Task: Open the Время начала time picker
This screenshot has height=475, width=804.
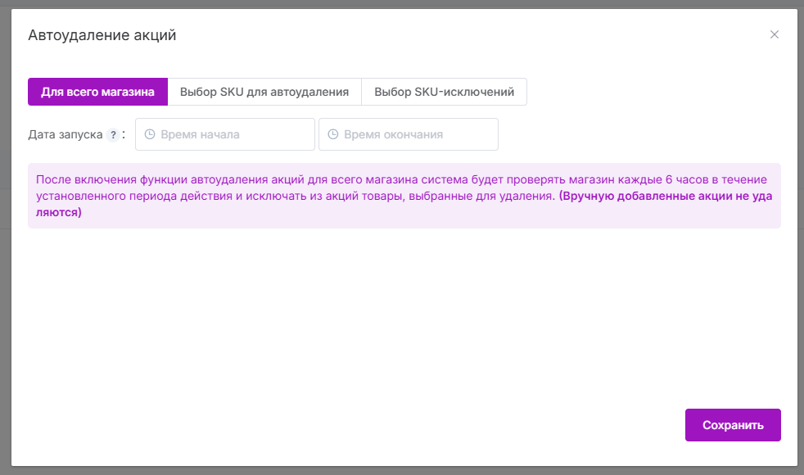Action: tap(225, 134)
